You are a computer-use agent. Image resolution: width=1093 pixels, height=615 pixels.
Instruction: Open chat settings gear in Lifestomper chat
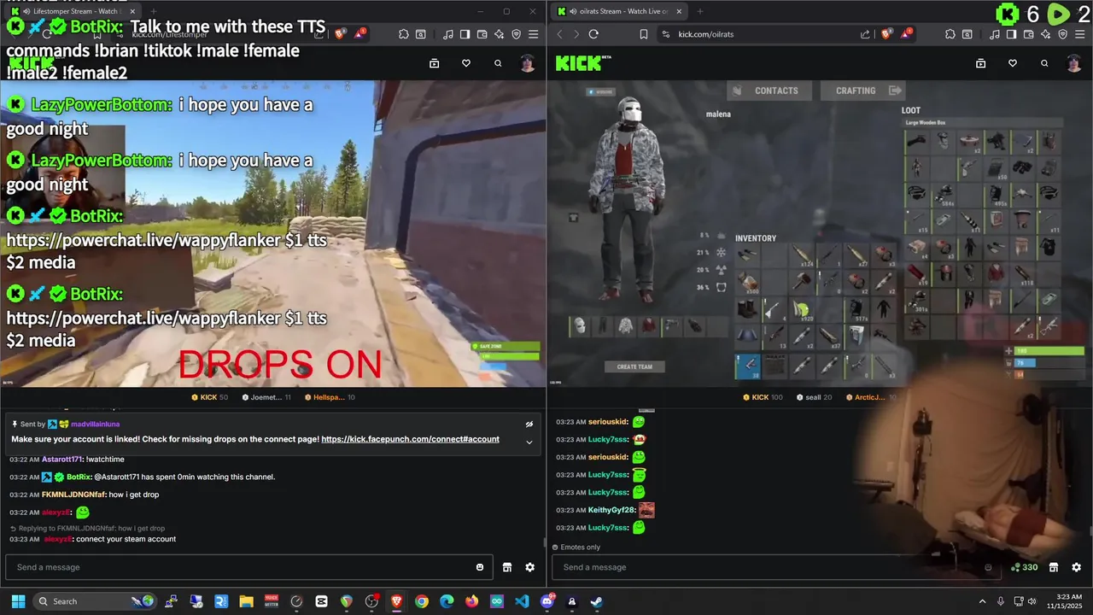[x=529, y=567]
